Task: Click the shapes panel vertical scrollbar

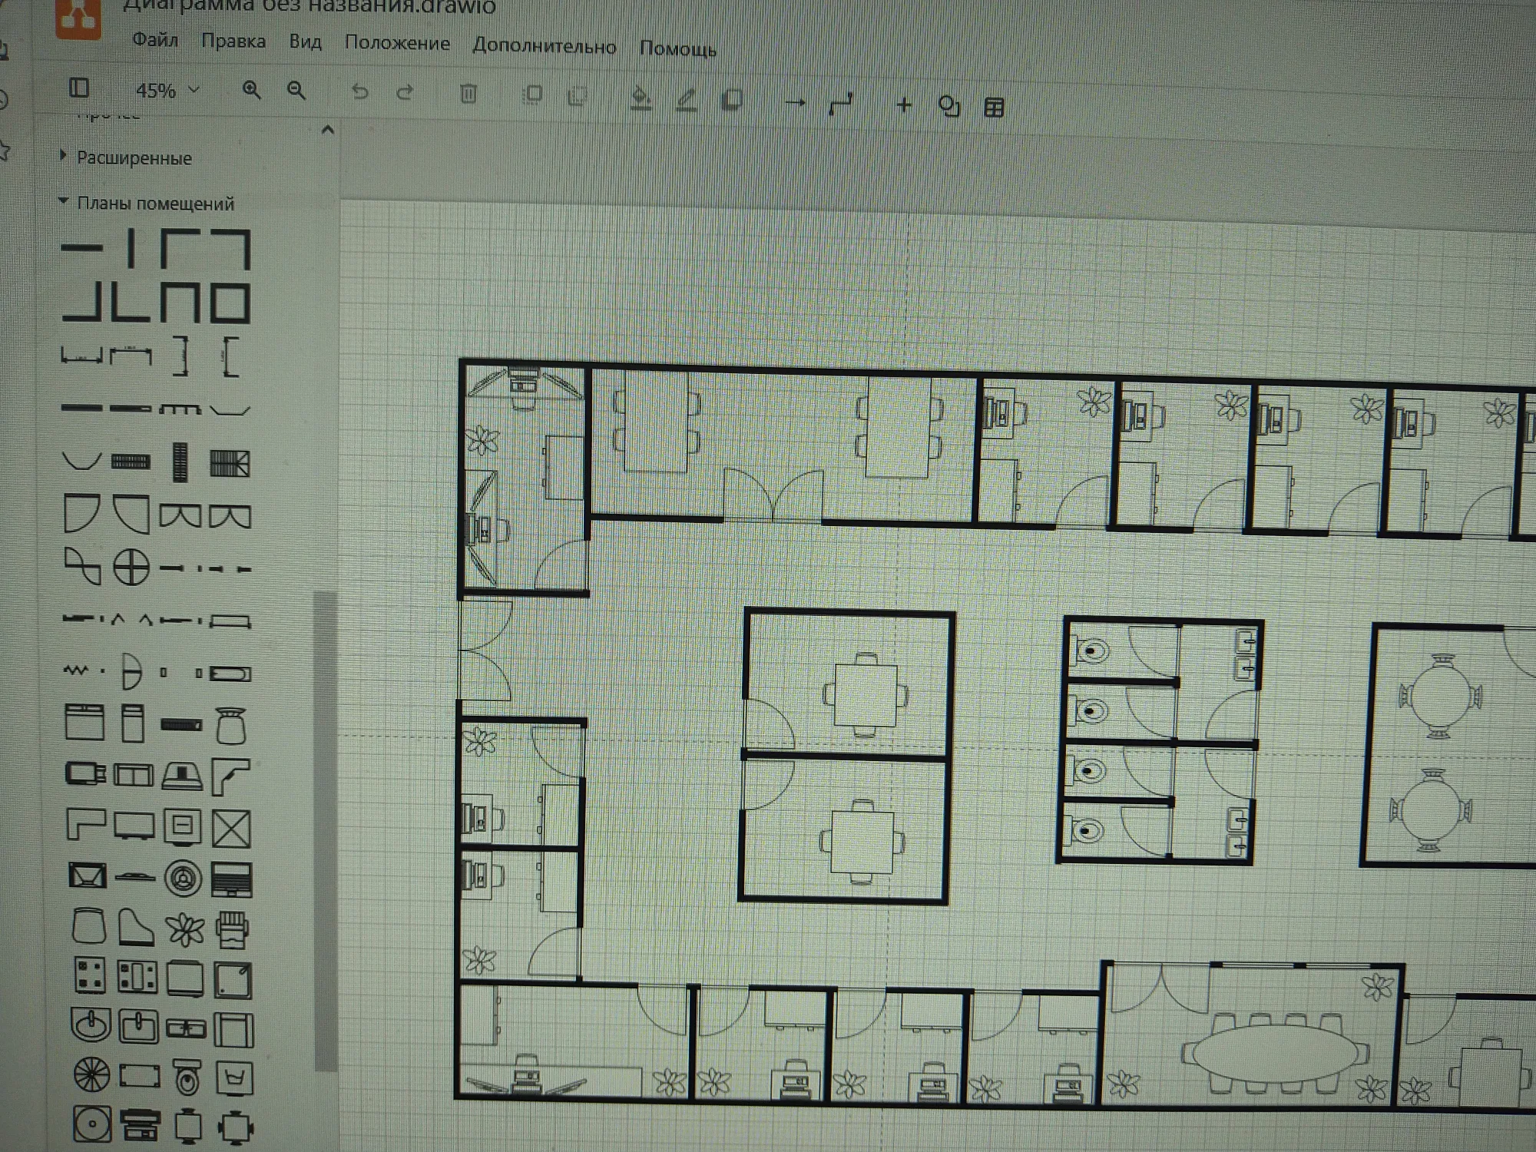Action: 326,829
